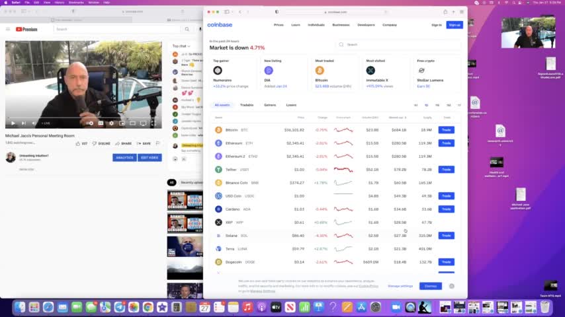Screen dimensions: 565x317
Task: Open YouTube hamburger guide menu
Action: pos(8,29)
